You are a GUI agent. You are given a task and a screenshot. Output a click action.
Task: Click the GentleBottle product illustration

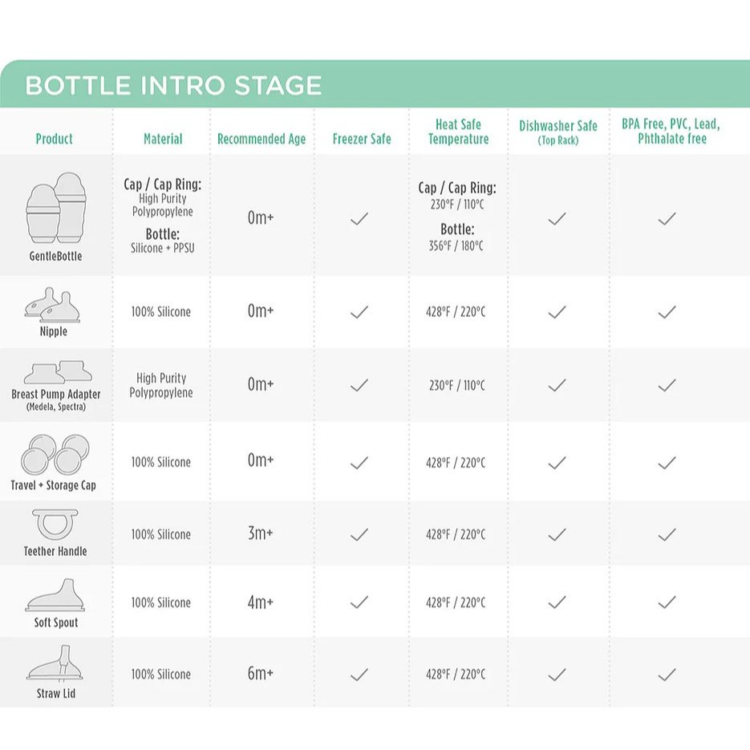pos(56,208)
